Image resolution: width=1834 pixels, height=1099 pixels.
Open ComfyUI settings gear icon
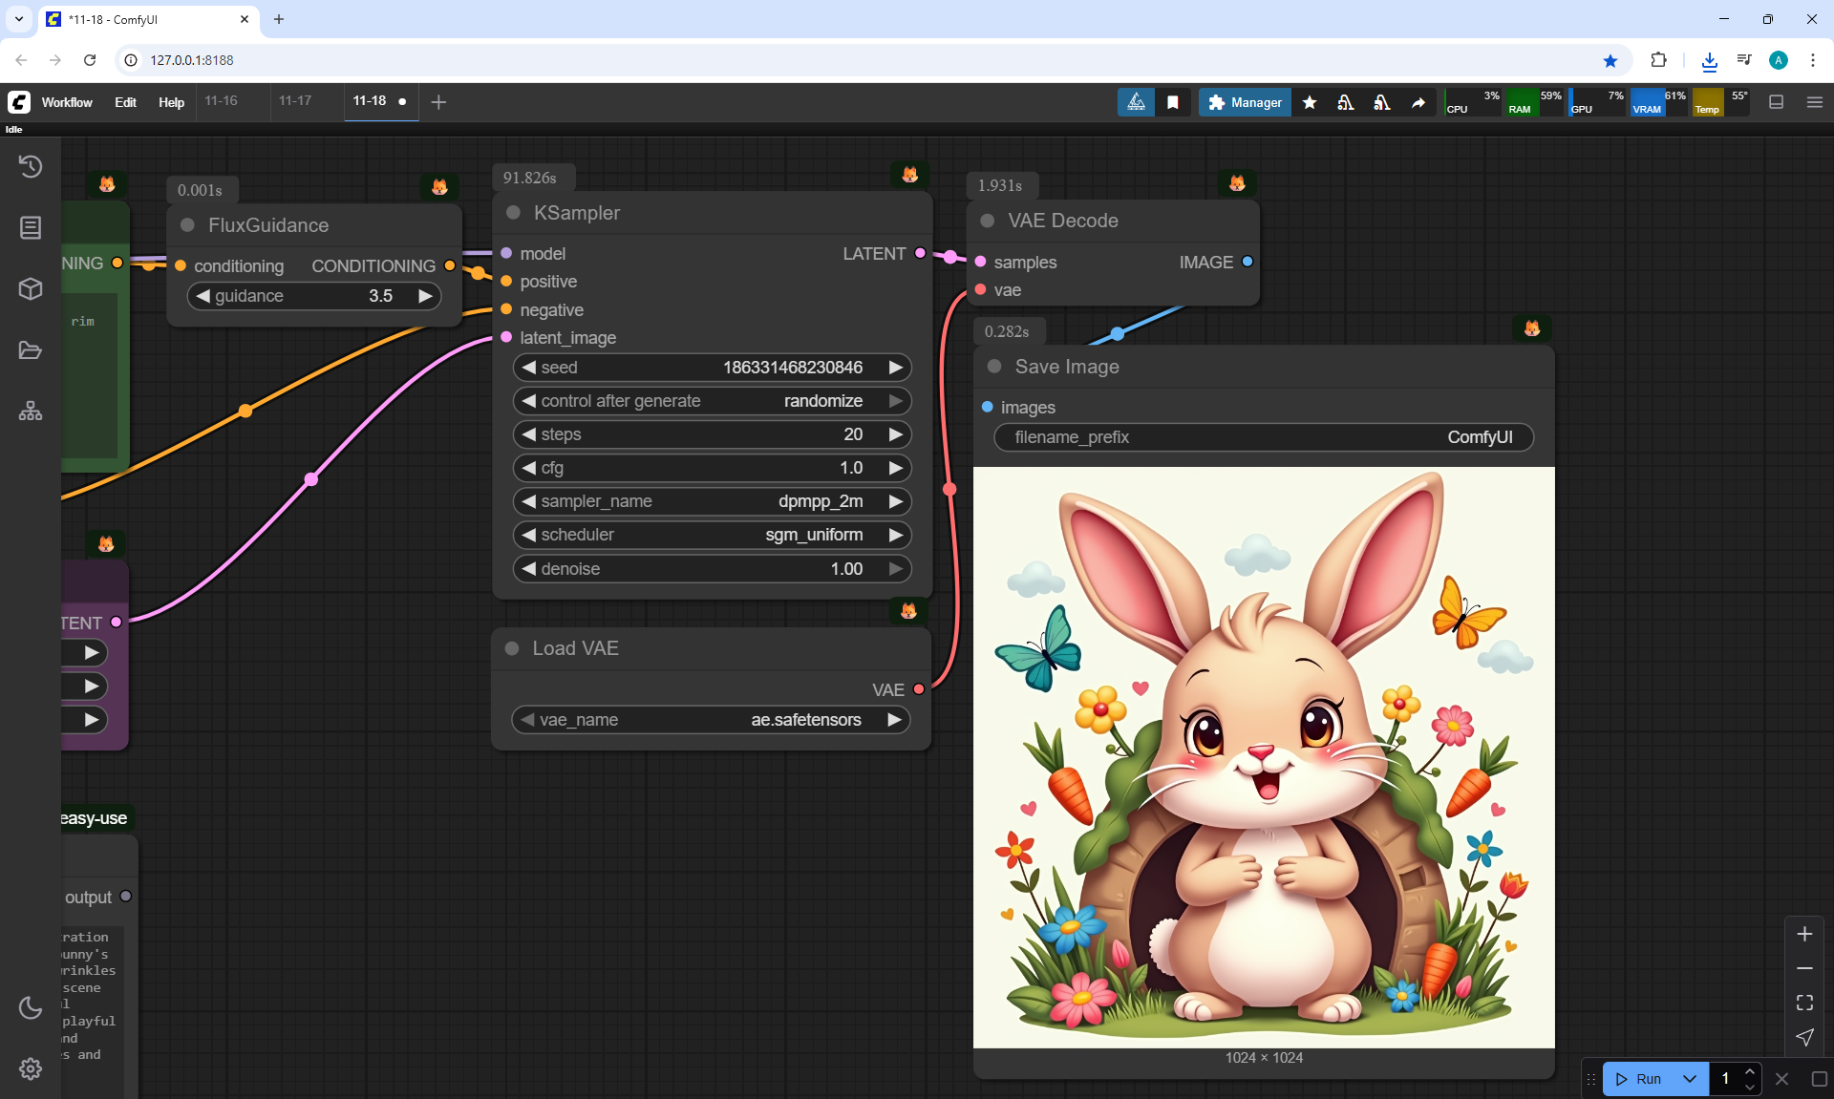pyautogui.click(x=31, y=1068)
